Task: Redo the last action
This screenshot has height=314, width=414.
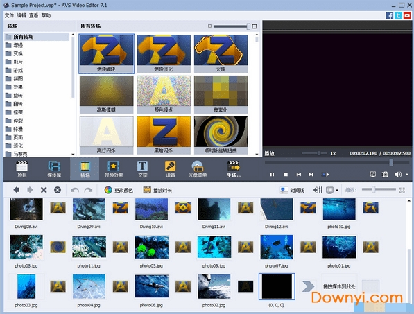Action: (88, 190)
